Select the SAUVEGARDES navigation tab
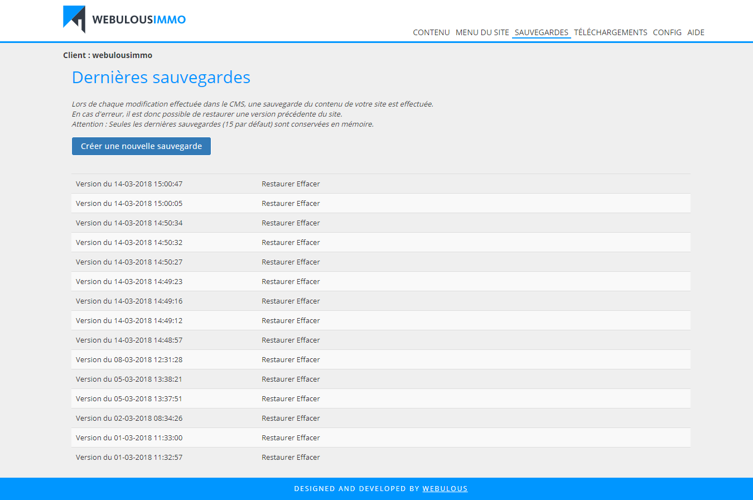This screenshot has height=500, width=753. tap(541, 32)
